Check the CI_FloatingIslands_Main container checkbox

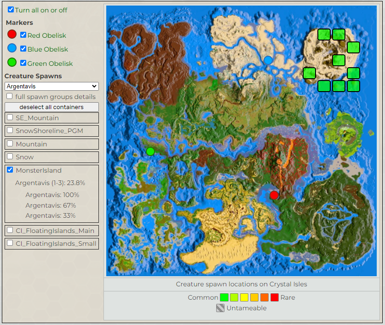10,230
